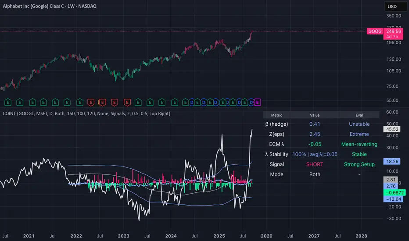409x241 pixels.
Task: Click the −12.64 lower band value label
Action: pos(393,199)
